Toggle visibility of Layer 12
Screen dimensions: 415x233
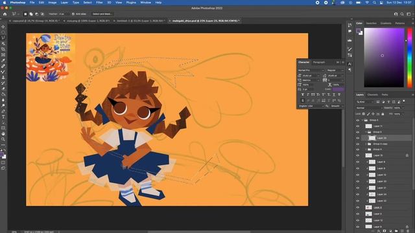[358, 220]
